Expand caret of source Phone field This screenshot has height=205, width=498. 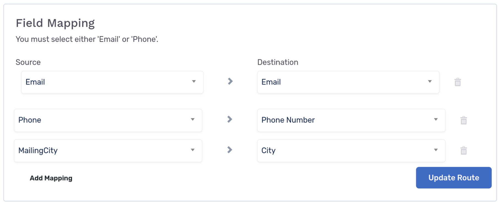point(193,119)
